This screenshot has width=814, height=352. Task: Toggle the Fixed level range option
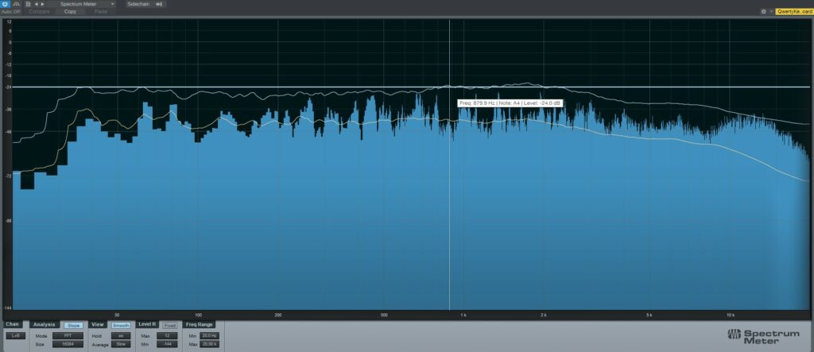coord(170,325)
